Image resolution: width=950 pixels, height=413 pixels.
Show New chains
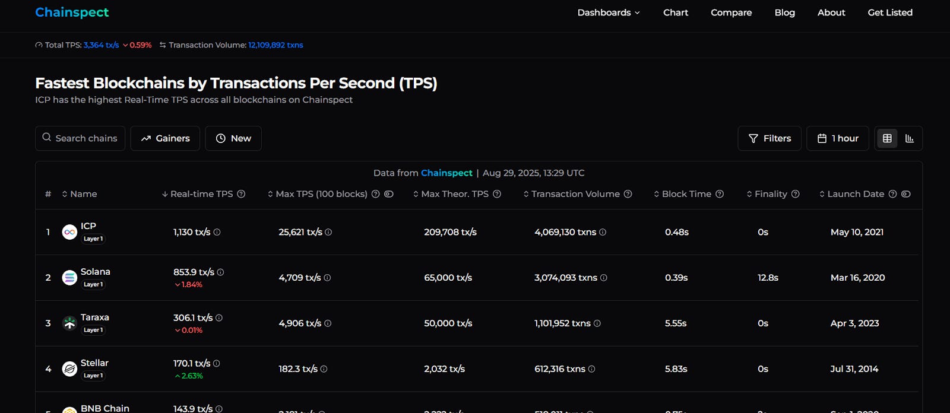(233, 138)
